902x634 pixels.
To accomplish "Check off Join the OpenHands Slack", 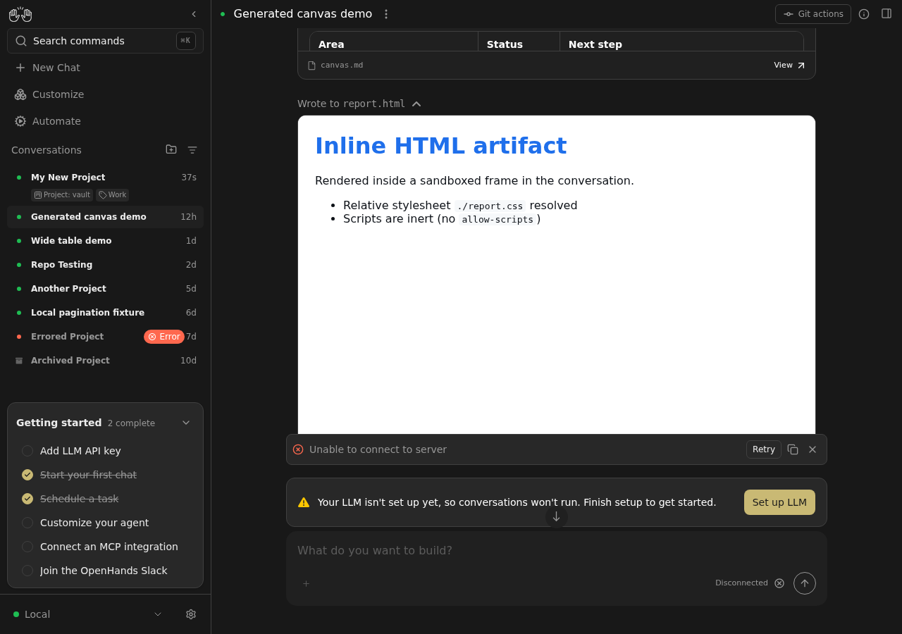I will click(x=27, y=571).
